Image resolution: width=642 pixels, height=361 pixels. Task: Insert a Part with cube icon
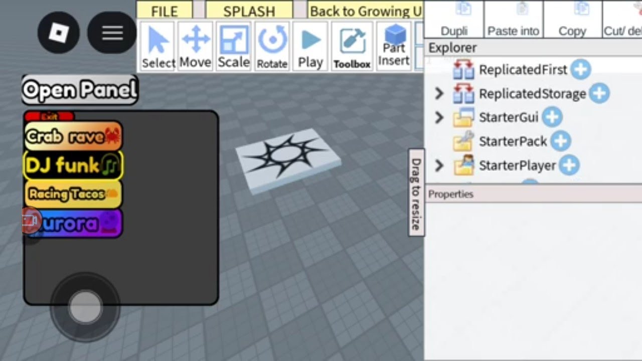pyautogui.click(x=394, y=47)
